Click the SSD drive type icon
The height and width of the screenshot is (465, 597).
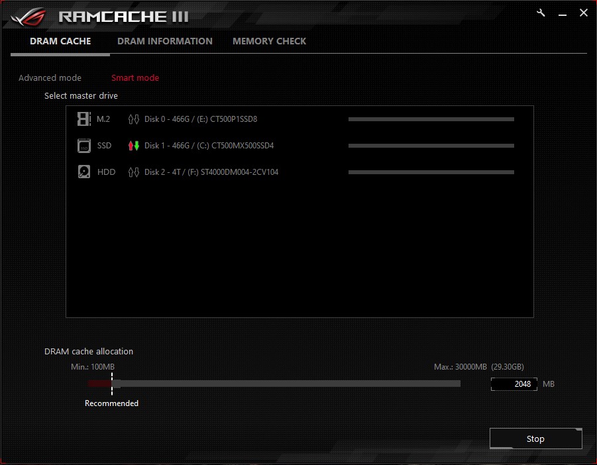(83, 146)
